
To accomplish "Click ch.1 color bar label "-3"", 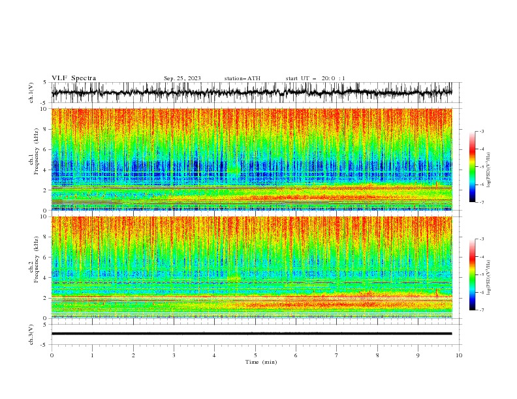I will (x=482, y=131).
